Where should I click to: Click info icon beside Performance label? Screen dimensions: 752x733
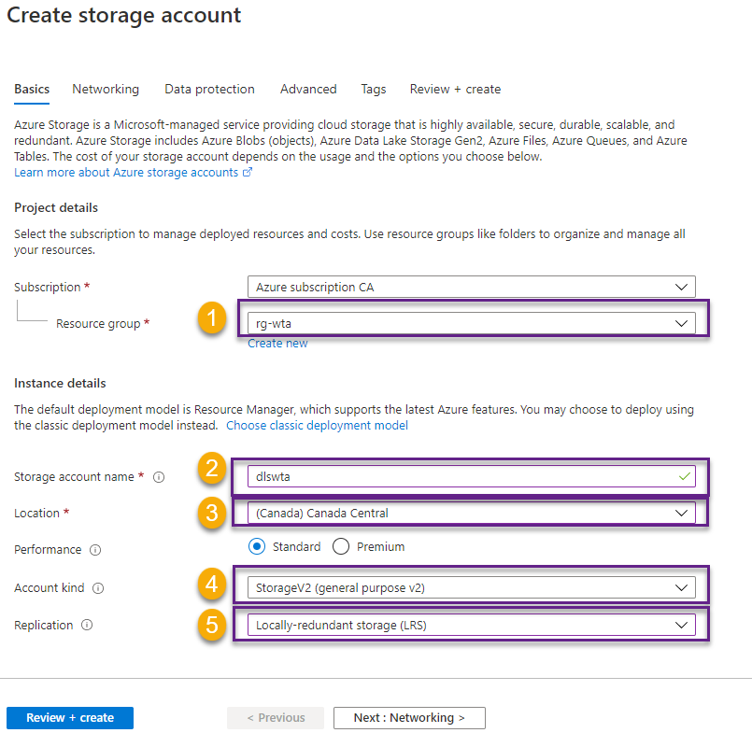[95, 550]
